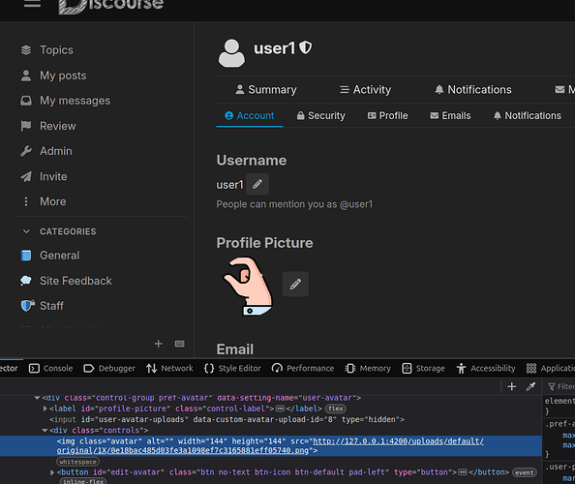
Task: Click the create new node plus icon
Action: (511, 386)
